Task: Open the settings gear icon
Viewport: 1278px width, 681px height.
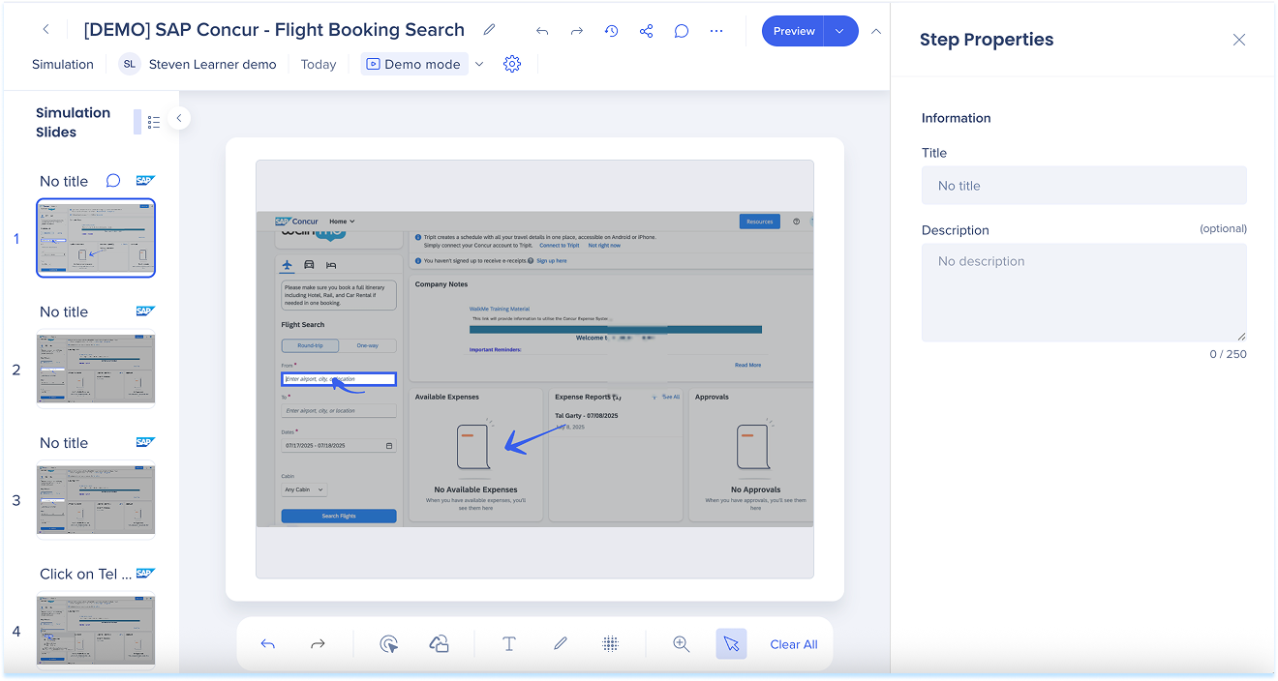Action: (x=512, y=64)
